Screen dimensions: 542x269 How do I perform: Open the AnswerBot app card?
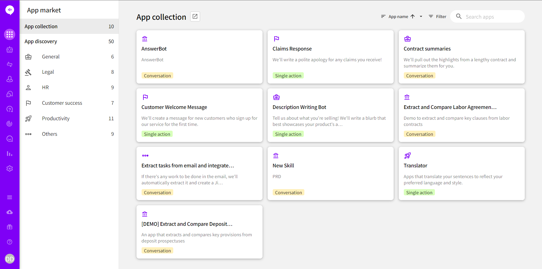pyautogui.click(x=199, y=57)
